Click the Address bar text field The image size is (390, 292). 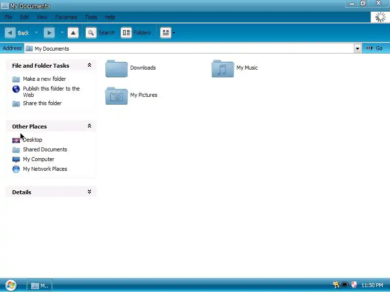(x=189, y=48)
